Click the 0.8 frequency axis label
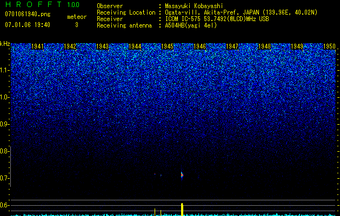This screenshot has width=340, height=216. coord(4,151)
